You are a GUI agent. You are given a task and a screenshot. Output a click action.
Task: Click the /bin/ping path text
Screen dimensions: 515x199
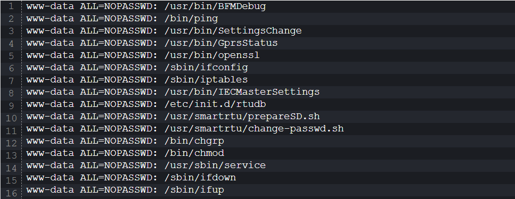coord(191,19)
